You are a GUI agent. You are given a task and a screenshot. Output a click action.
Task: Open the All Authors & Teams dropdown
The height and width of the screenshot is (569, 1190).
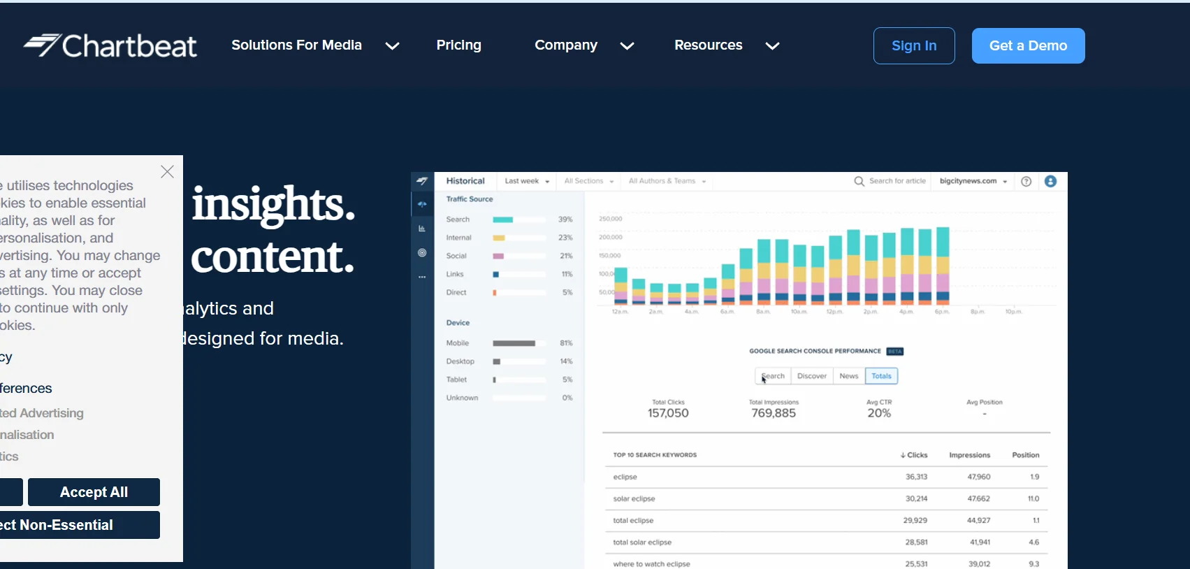click(667, 181)
